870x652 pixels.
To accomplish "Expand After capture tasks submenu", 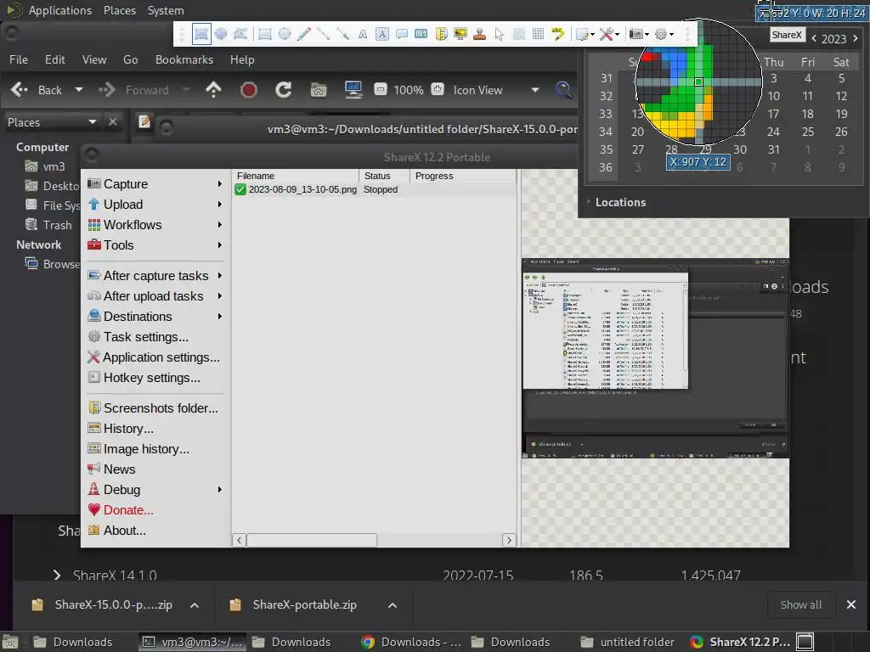I will (x=155, y=276).
